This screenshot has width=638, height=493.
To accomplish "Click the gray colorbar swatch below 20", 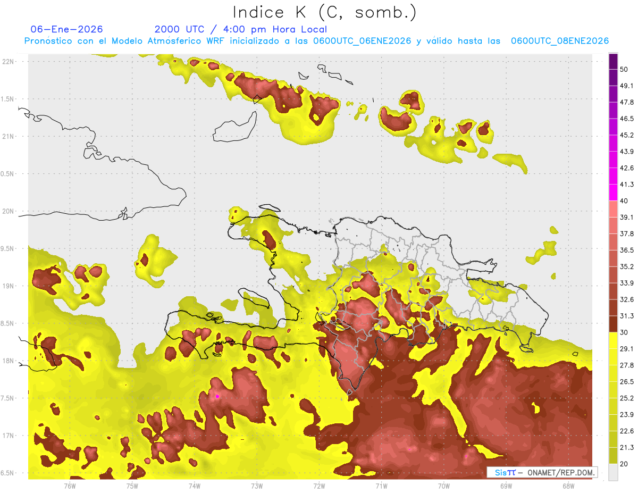I will [x=613, y=472].
